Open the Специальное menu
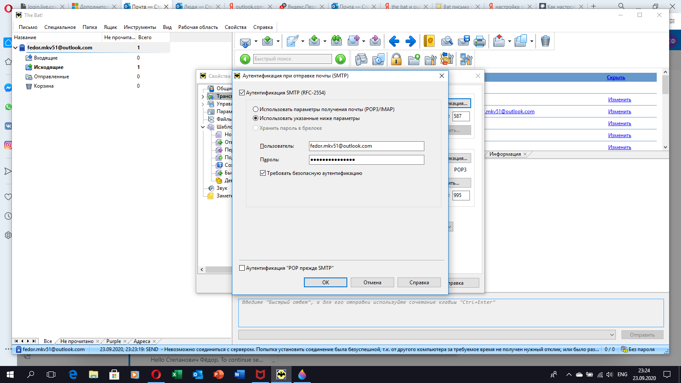The height and width of the screenshot is (383, 681). pos(60,27)
